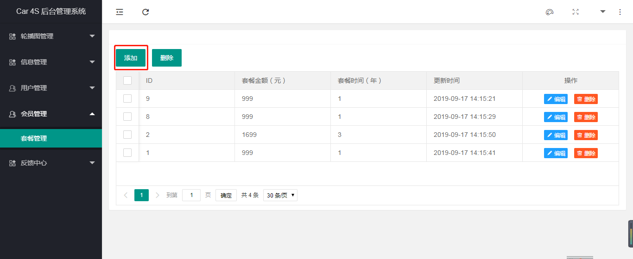
Task: Open the user dropdown arrow in the top bar
Action: click(x=603, y=12)
